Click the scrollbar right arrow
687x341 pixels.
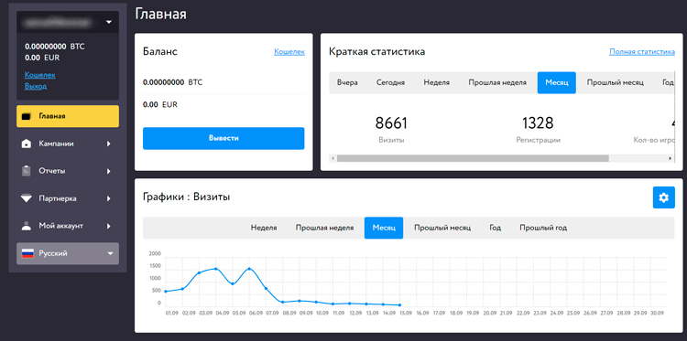671,158
